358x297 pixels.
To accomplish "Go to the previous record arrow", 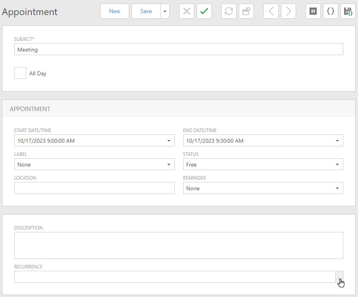I will [271, 11].
